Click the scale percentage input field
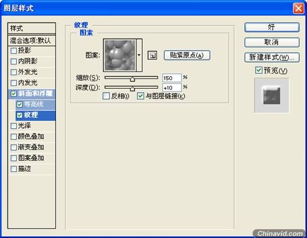Image resolution: width=307 pixels, height=238 pixels. click(172, 78)
